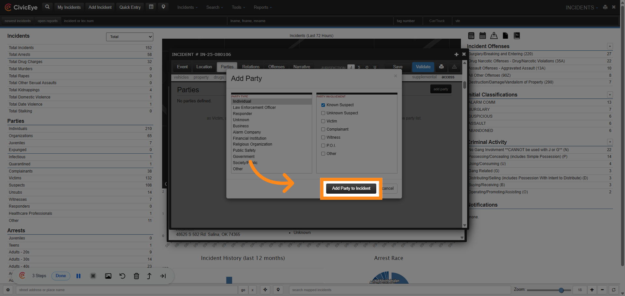Switch to the Offenses tab
Viewport: 625px width, 296px height.
(276, 67)
